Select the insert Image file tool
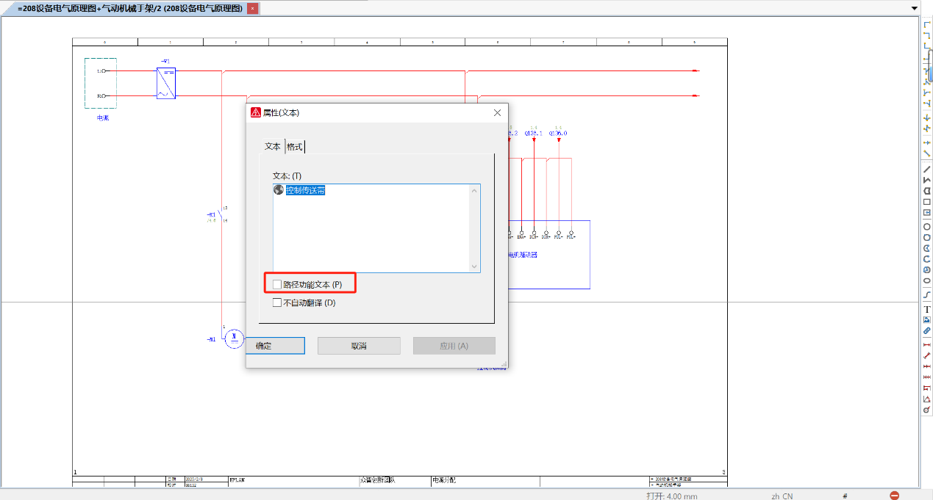Viewport: 933px width, 500px height. 926,320
